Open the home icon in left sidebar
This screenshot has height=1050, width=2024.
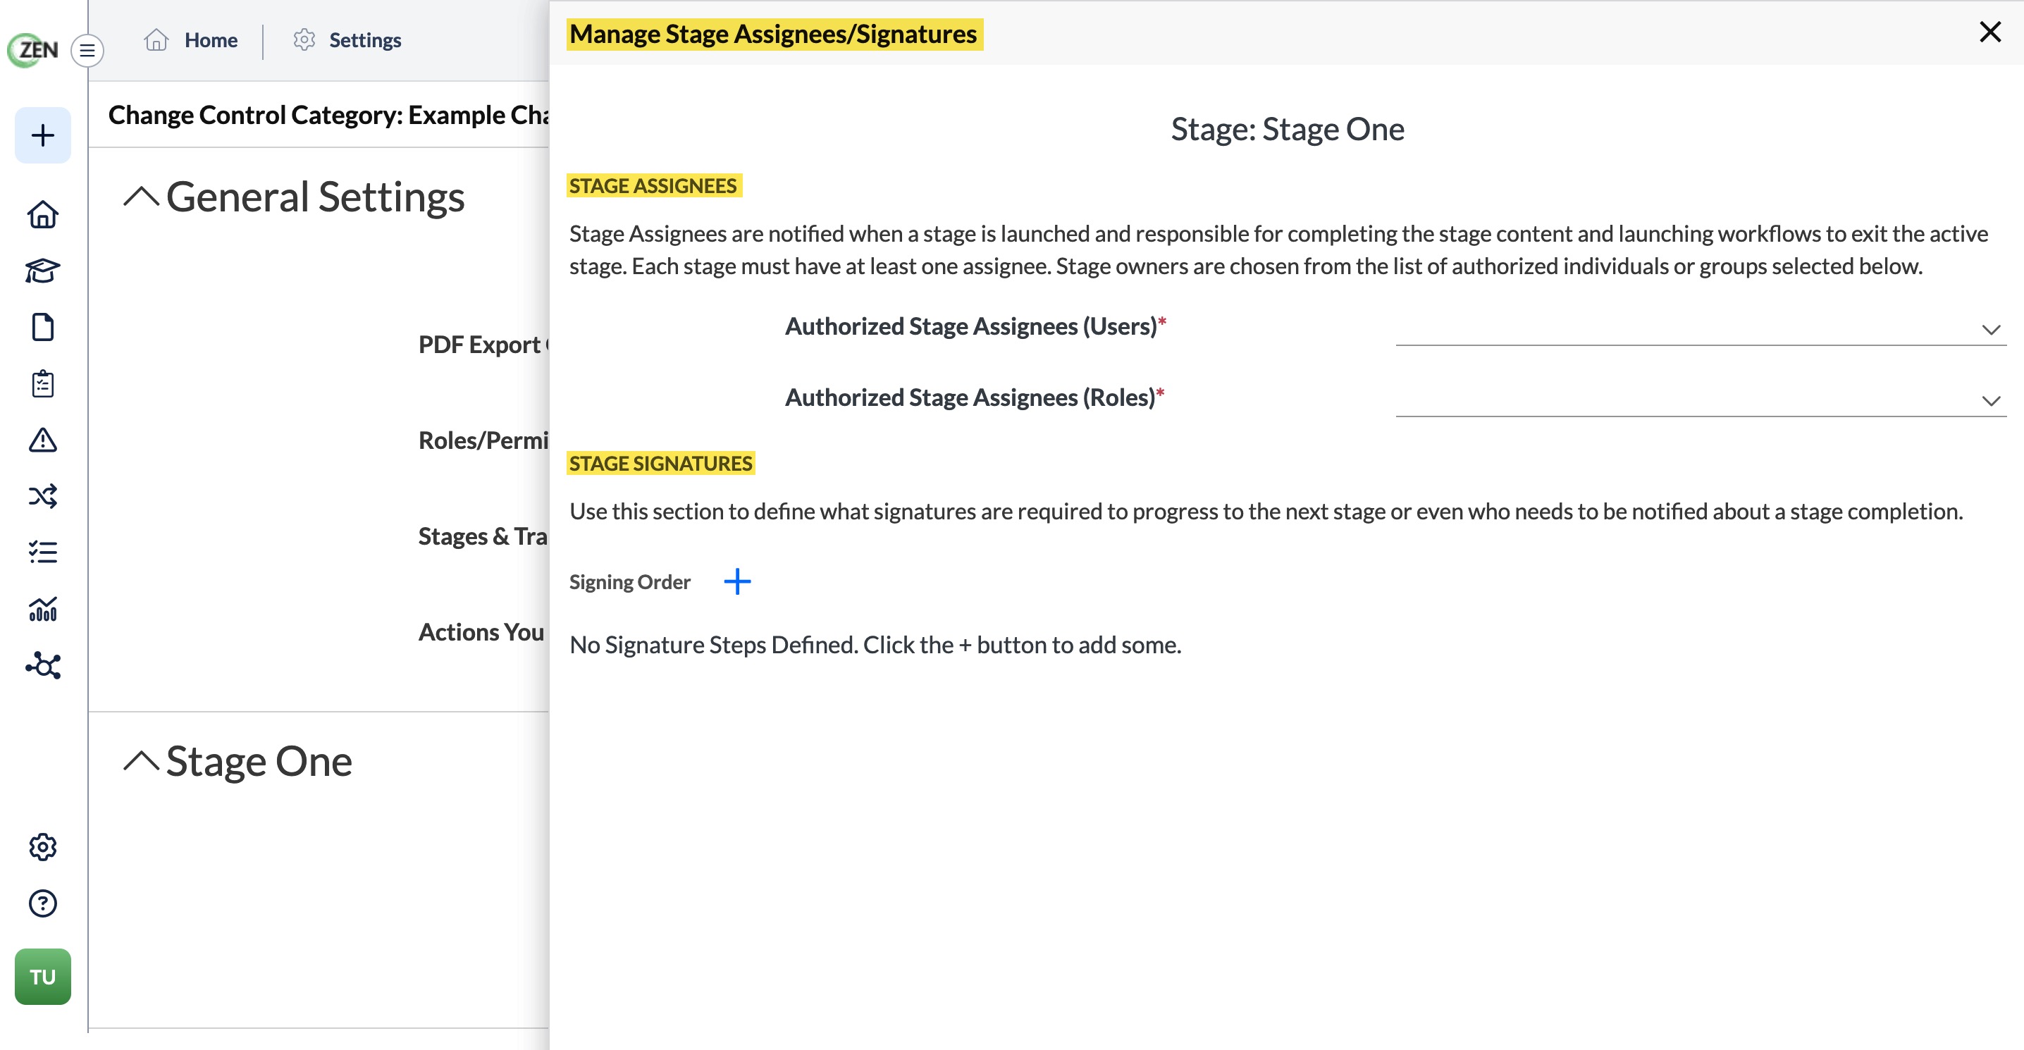click(x=42, y=214)
